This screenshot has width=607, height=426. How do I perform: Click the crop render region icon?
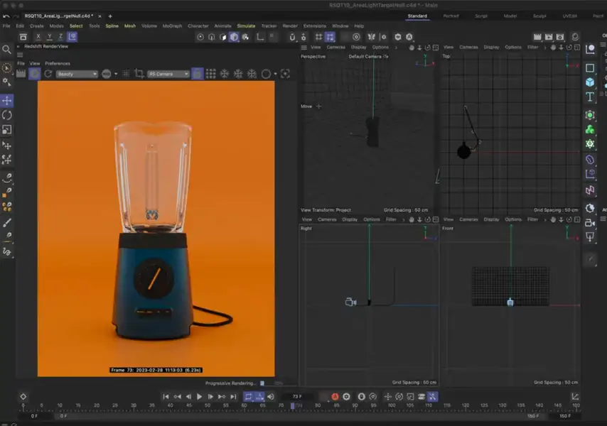138,74
